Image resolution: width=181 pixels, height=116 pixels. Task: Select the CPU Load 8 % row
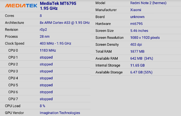45,106
